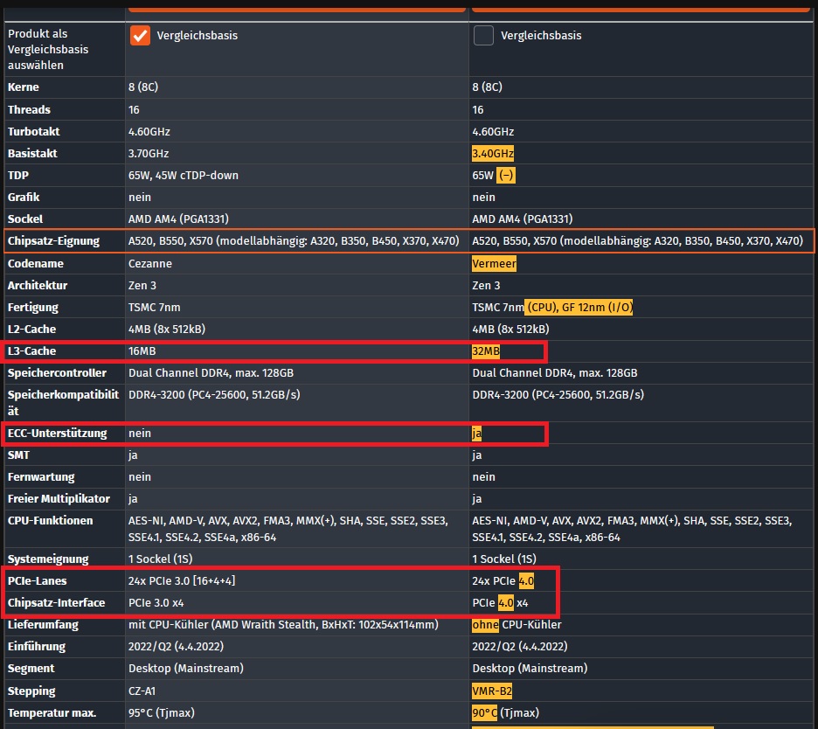The height and width of the screenshot is (729, 818).
Task: Click the Fertigung row label
Action: point(33,308)
